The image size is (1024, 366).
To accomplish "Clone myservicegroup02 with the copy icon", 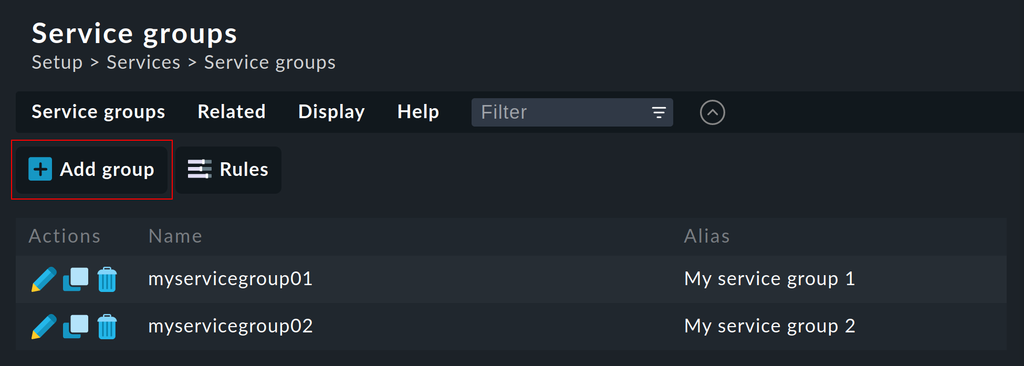I will point(76,326).
